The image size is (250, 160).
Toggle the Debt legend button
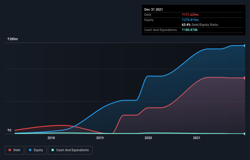[15, 150]
